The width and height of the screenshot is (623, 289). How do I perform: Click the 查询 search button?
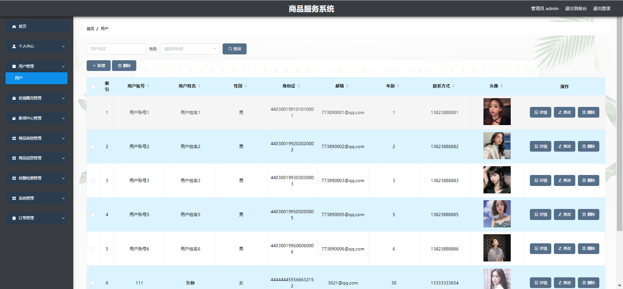click(x=235, y=49)
